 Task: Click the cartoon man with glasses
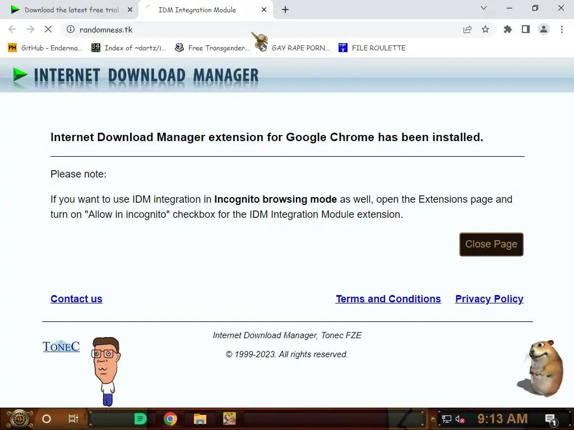click(x=106, y=371)
